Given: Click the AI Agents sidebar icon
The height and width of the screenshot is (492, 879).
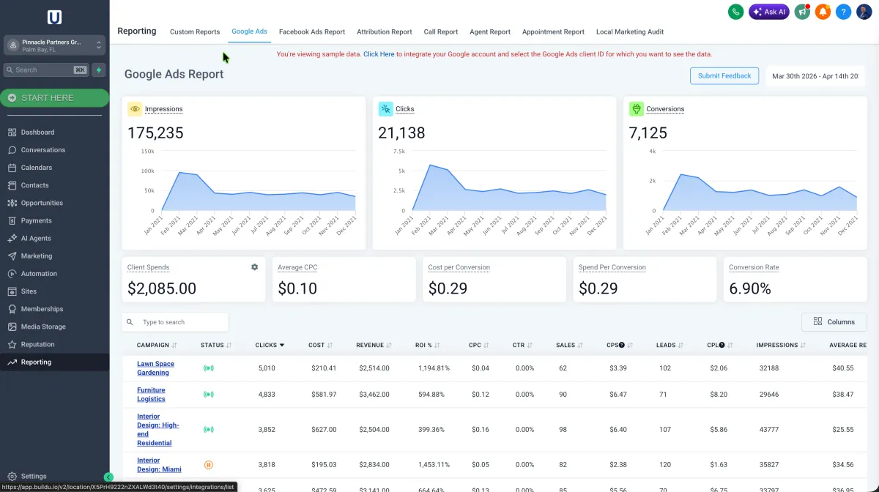Looking at the screenshot, I should 12,239.
